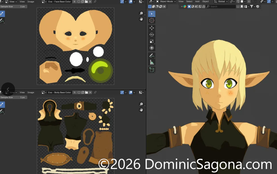Screen dimensions: 277x174
Task: Click the zoom magnifier in Face image editor
Action: tap(141, 13)
